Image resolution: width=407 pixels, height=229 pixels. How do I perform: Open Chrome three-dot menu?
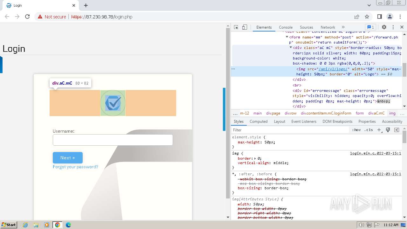(x=400, y=17)
